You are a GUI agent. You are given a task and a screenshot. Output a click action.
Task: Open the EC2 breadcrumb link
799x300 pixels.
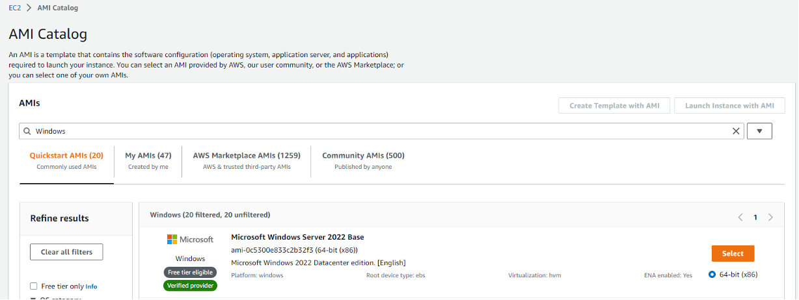(x=14, y=8)
